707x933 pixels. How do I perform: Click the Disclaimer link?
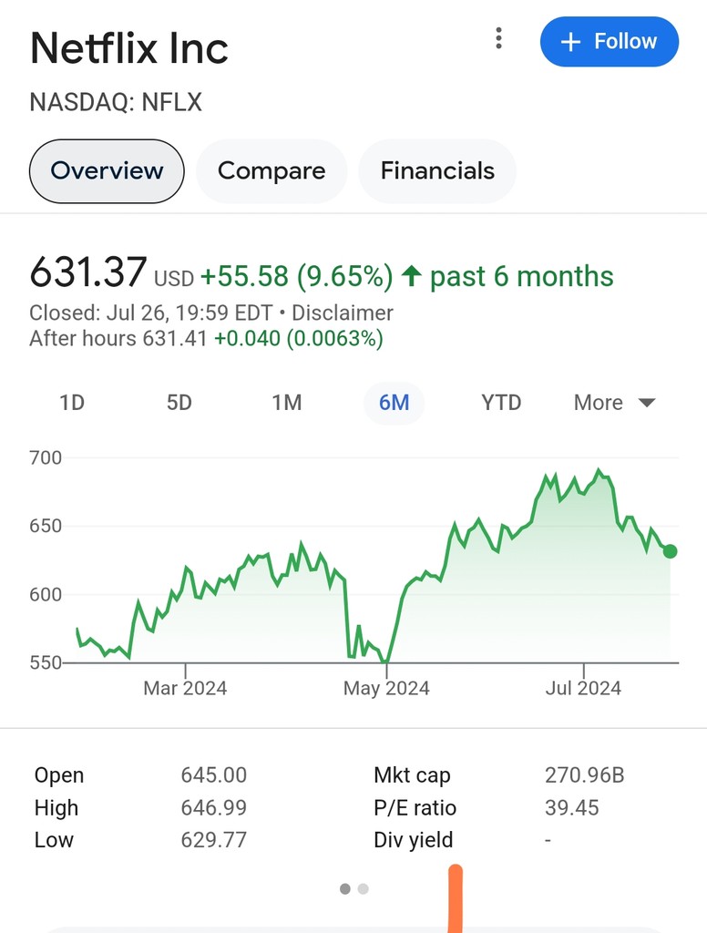[343, 313]
